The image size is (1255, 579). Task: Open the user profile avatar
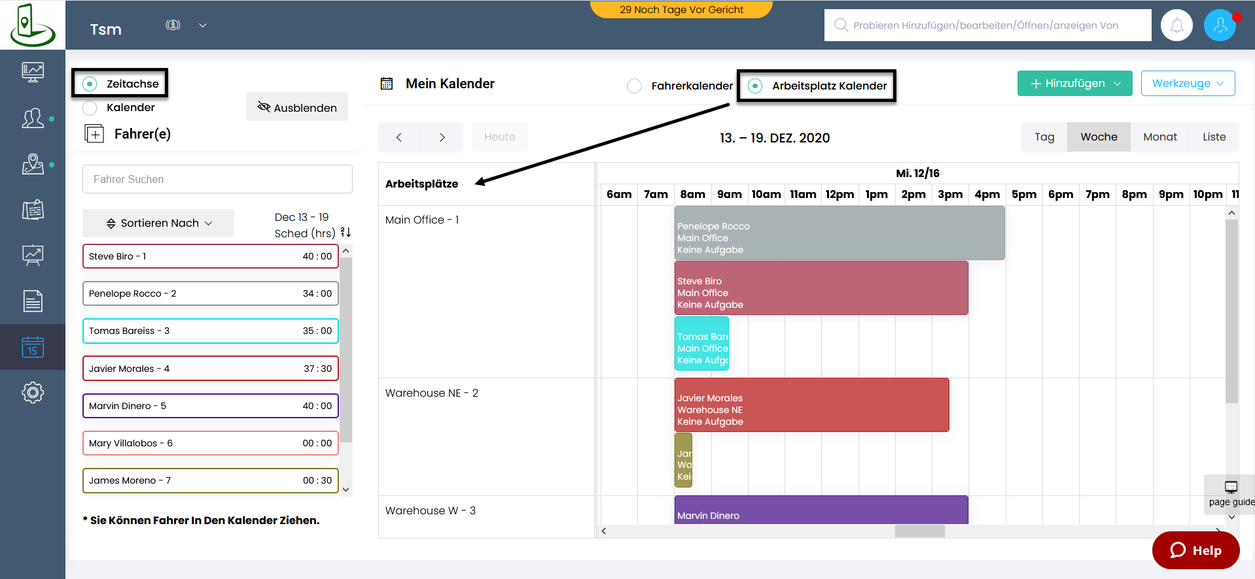[x=1220, y=25]
